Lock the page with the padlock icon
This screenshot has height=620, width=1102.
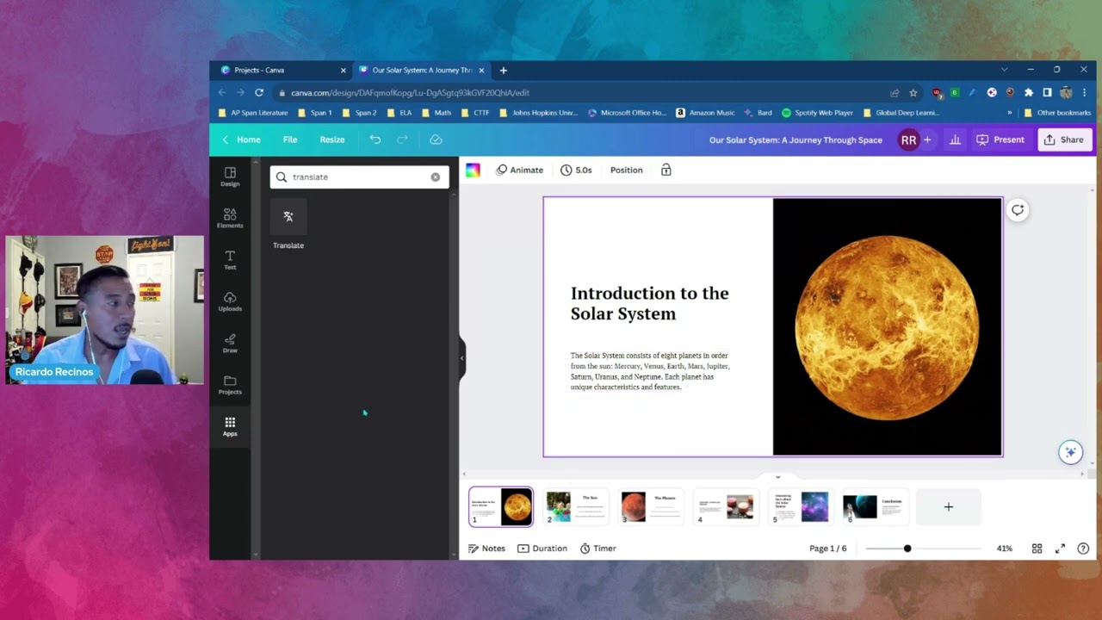point(666,170)
